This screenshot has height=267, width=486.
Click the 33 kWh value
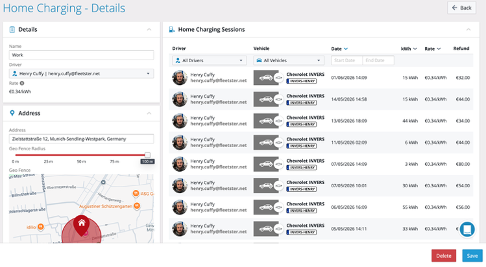(410, 229)
